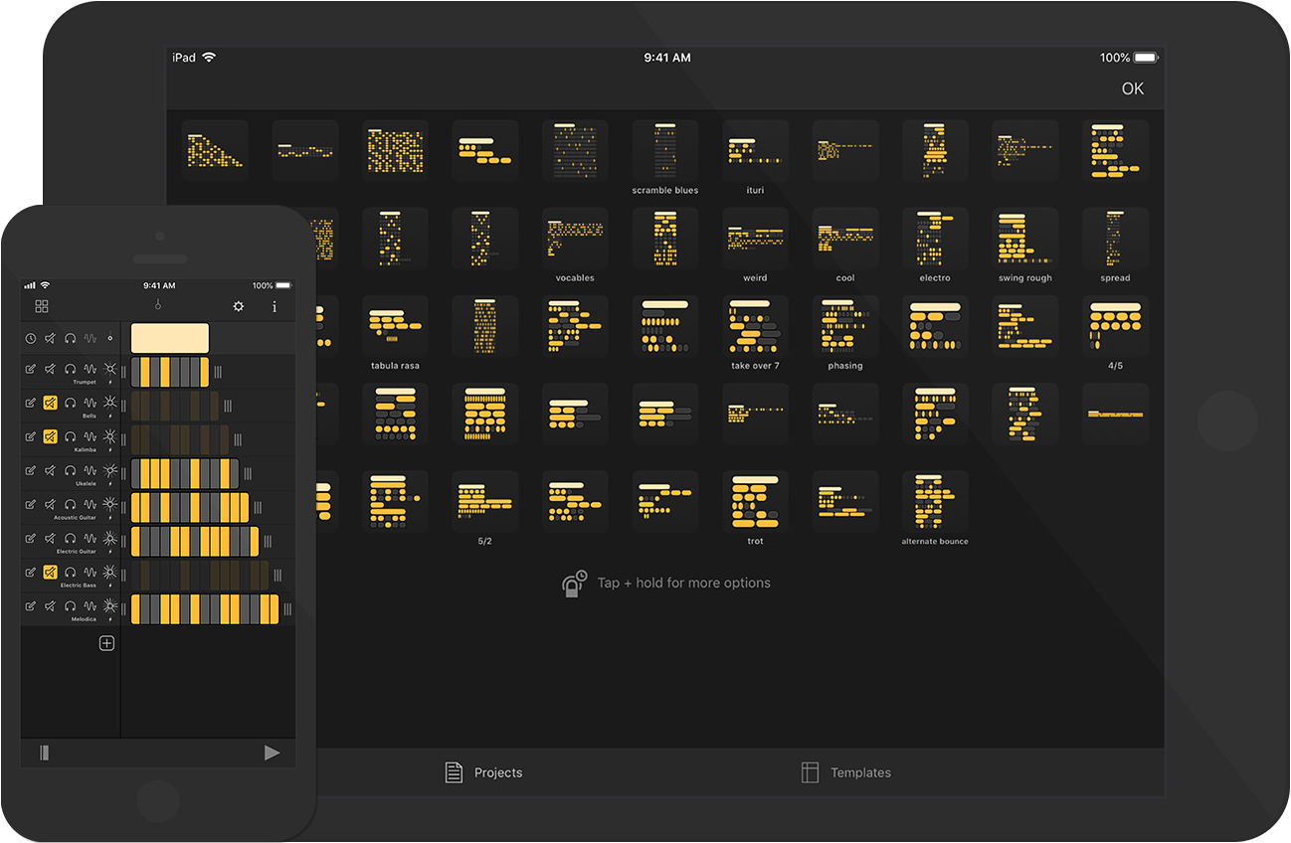Edit the Trumpet track with pencil icon
The image size is (1291, 843).
pyautogui.click(x=30, y=369)
